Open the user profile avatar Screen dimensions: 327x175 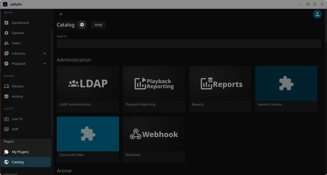tap(317, 14)
